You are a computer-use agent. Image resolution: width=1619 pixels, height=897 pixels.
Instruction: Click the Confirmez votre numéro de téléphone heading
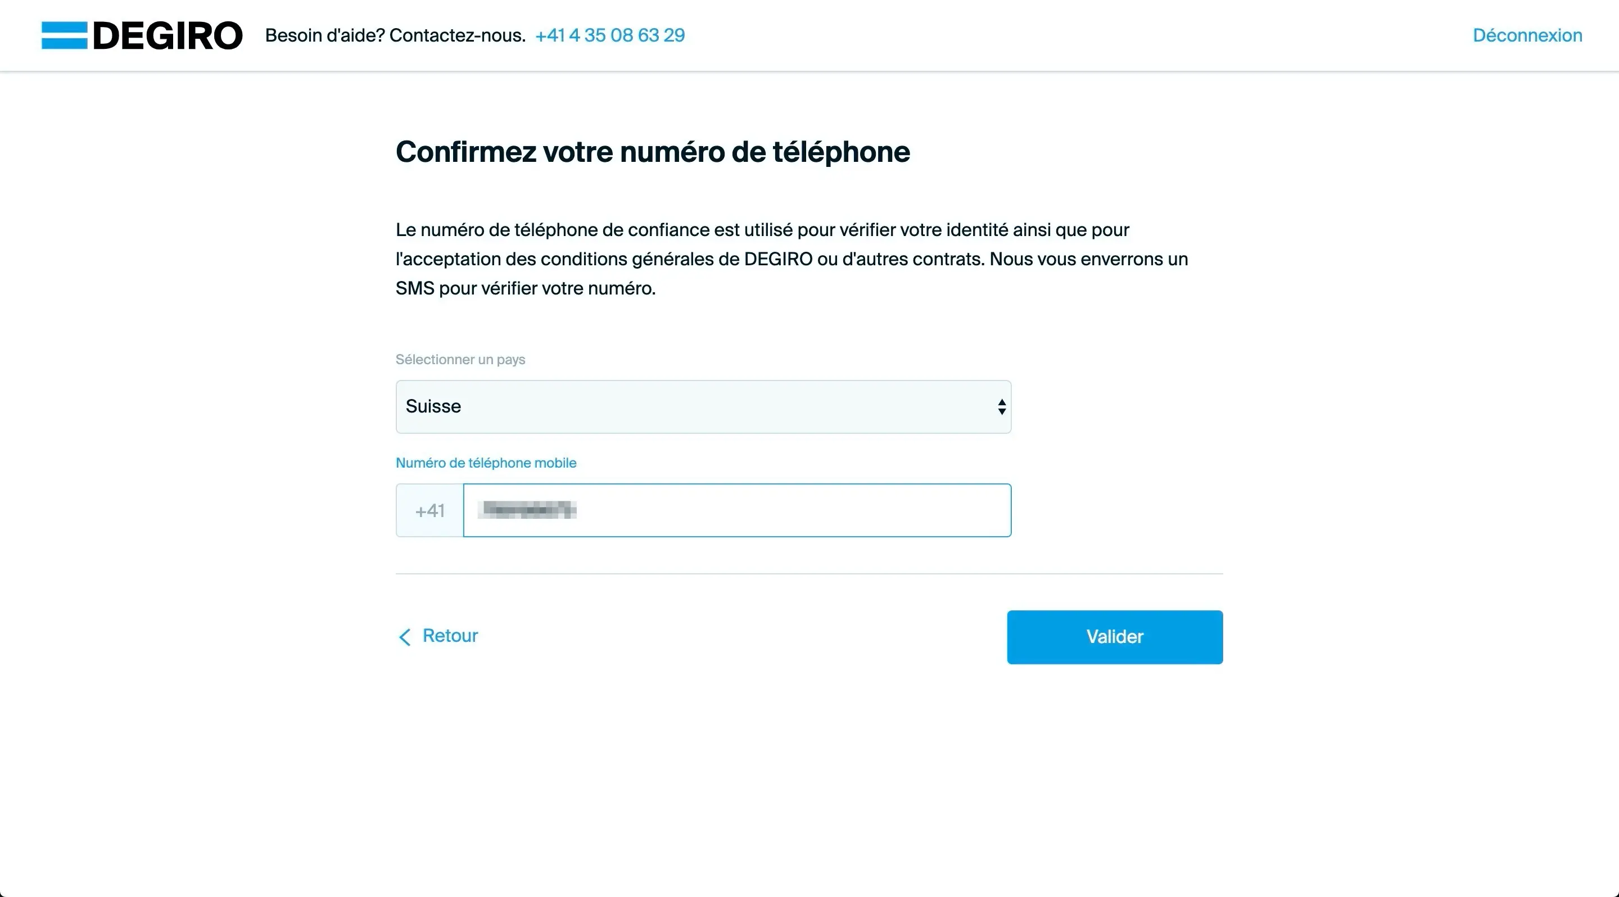[x=652, y=151]
